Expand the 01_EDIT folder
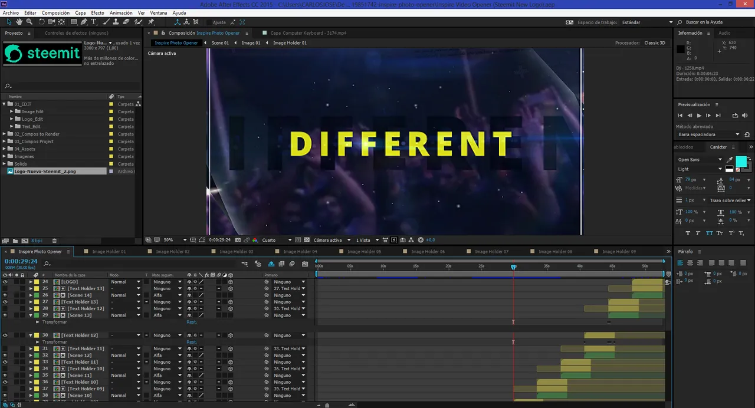Image resolution: width=755 pixels, height=408 pixels. click(4, 104)
